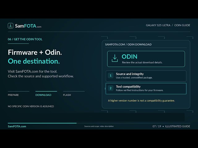
Task: Switch to the PREPARE stage tab
Action: coord(13,95)
